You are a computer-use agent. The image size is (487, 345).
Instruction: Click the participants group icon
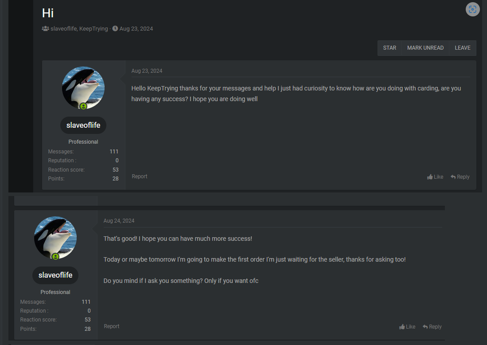click(x=45, y=29)
